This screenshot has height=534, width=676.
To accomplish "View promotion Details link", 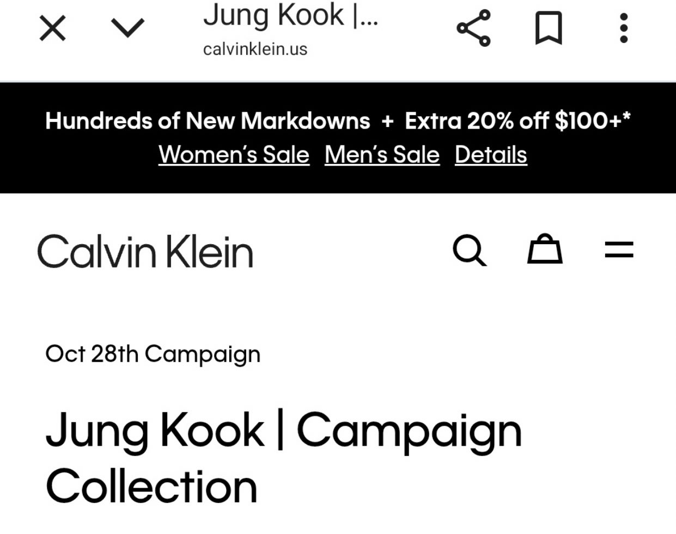I will tap(491, 155).
